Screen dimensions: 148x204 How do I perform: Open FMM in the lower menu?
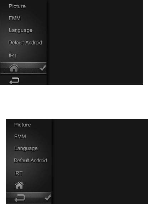pos(20,136)
